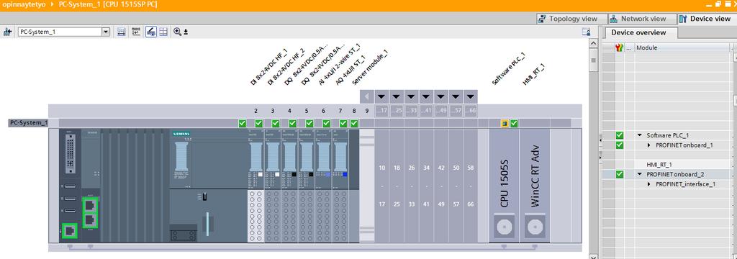Click the ...41 slot range button
The width and height of the screenshot is (737, 259).
[x=426, y=111]
